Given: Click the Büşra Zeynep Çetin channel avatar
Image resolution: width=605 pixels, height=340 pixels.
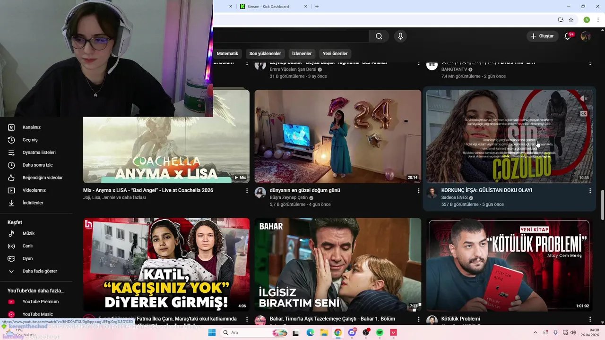Looking at the screenshot, I should (x=260, y=193).
